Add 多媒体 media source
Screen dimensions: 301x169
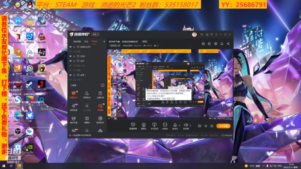click(x=165, y=126)
